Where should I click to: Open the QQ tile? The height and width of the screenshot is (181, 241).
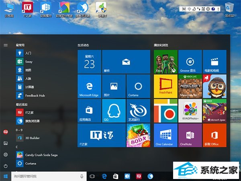pyautogui.click(x=114, y=111)
